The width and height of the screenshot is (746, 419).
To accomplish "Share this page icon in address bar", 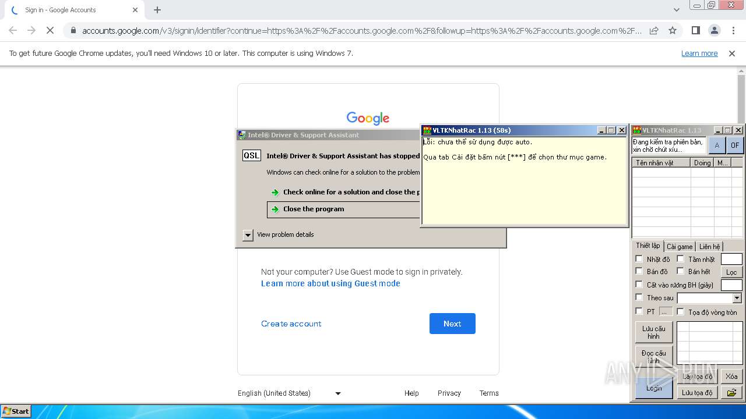I will (x=654, y=30).
